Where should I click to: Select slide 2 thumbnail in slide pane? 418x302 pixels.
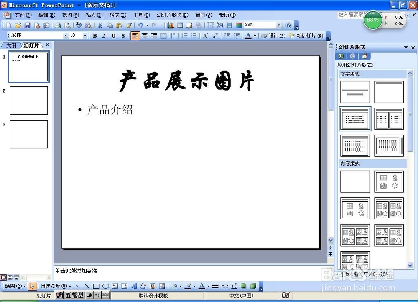click(28, 101)
